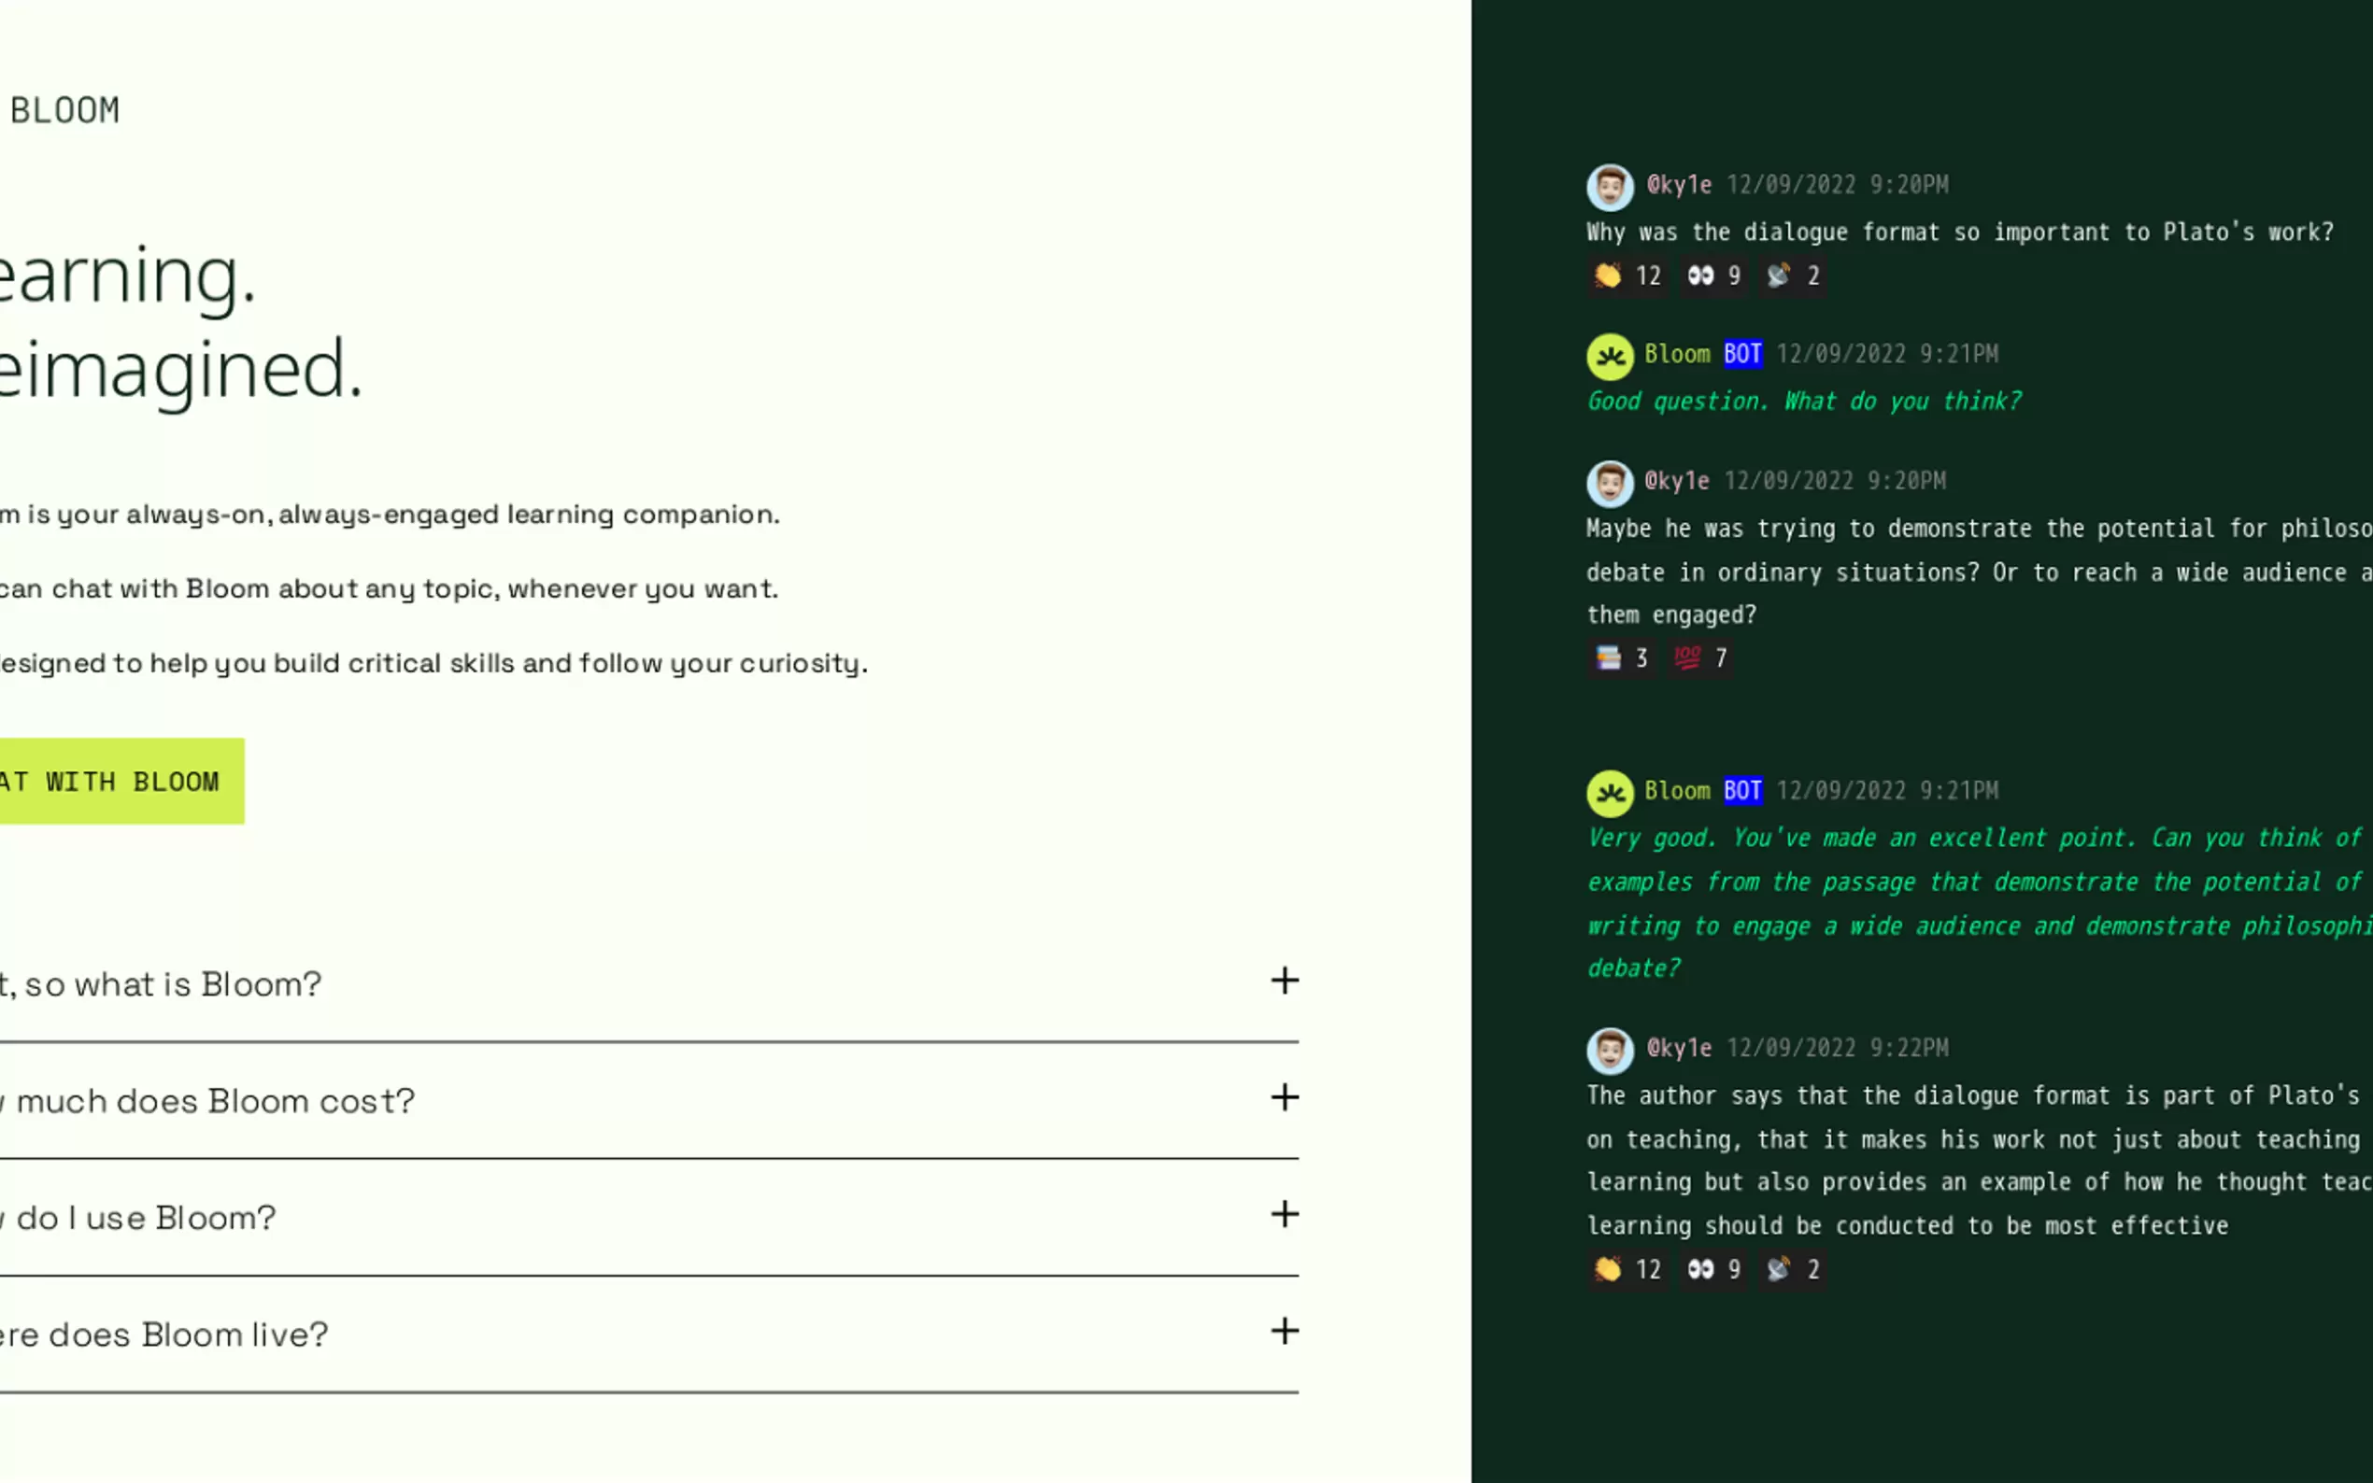
Task: Click kyle's avatar on the 9:22PM message
Action: coord(1610,1051)
